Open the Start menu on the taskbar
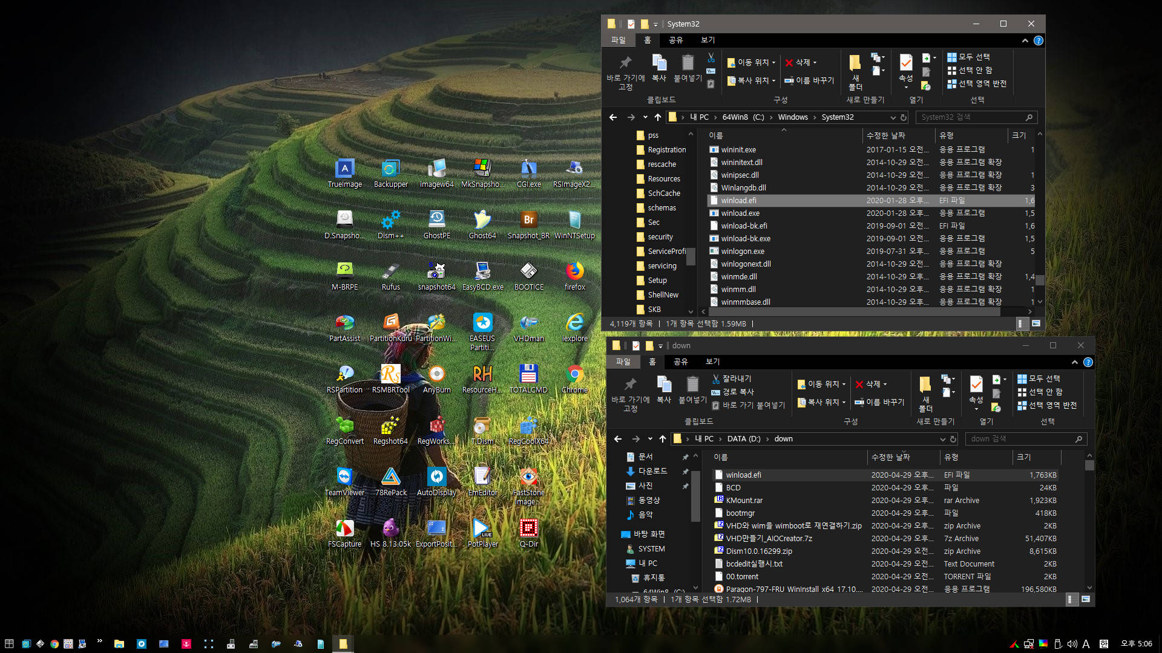 9,644
